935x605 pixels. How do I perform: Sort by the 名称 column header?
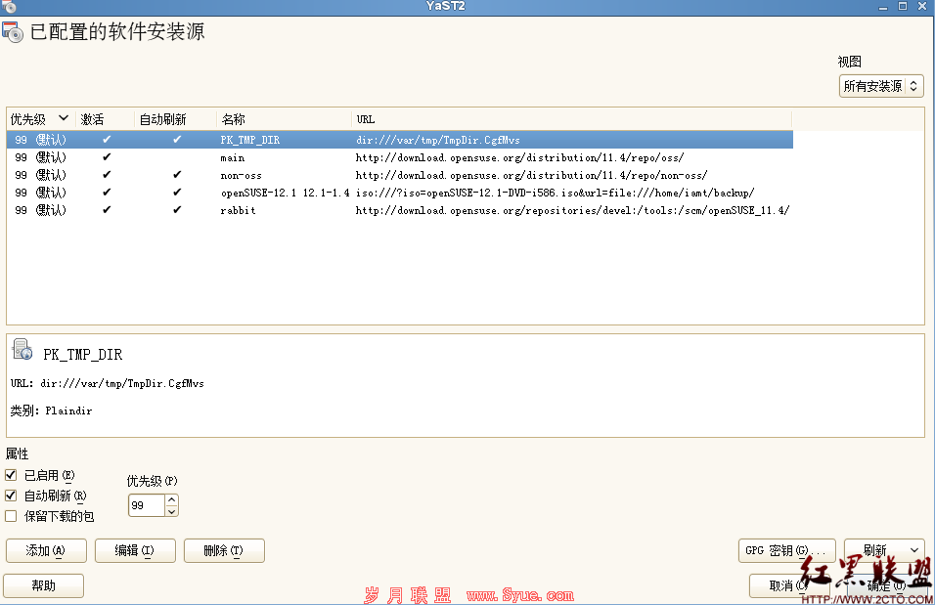(284, 119)
